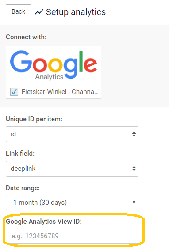This screenshot has width=169, height=248.
Task: Click the trend line icon beside Setup analytics
Action: (x=39, y=12)
